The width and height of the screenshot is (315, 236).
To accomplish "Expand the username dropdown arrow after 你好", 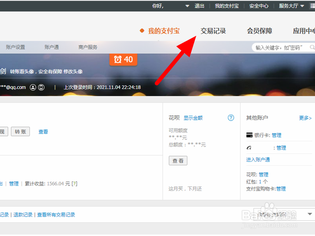I will click(x=187, y=6).
